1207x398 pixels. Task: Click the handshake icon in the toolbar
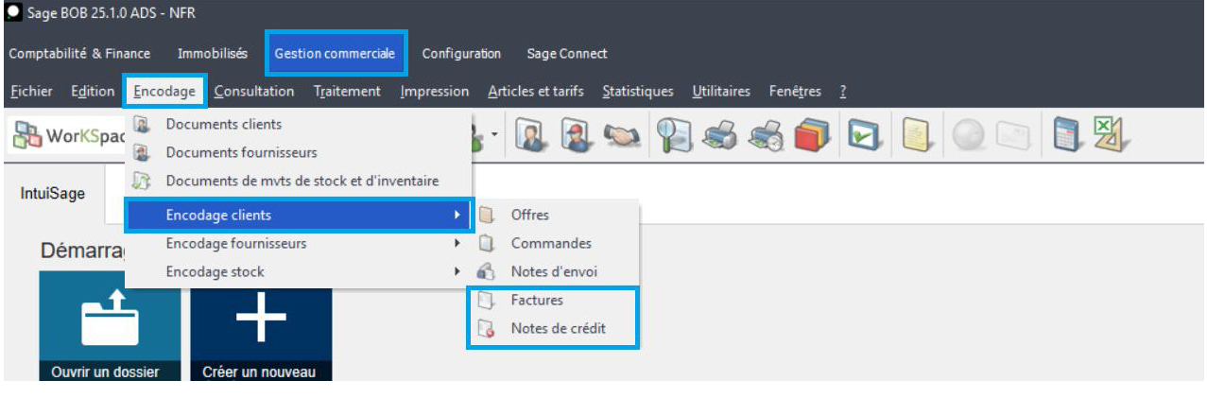coord(620,138)
